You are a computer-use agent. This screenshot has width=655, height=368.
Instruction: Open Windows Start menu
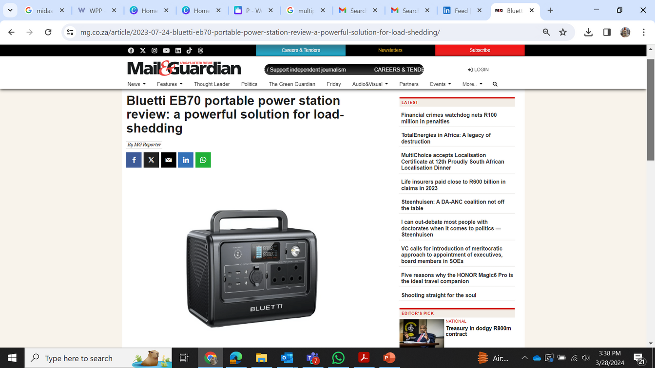tap(12, 358)
